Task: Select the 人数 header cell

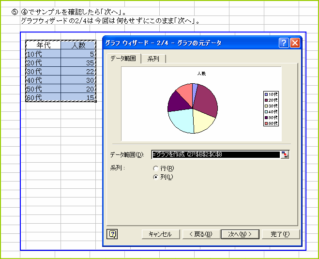Action: click(78, 45)
